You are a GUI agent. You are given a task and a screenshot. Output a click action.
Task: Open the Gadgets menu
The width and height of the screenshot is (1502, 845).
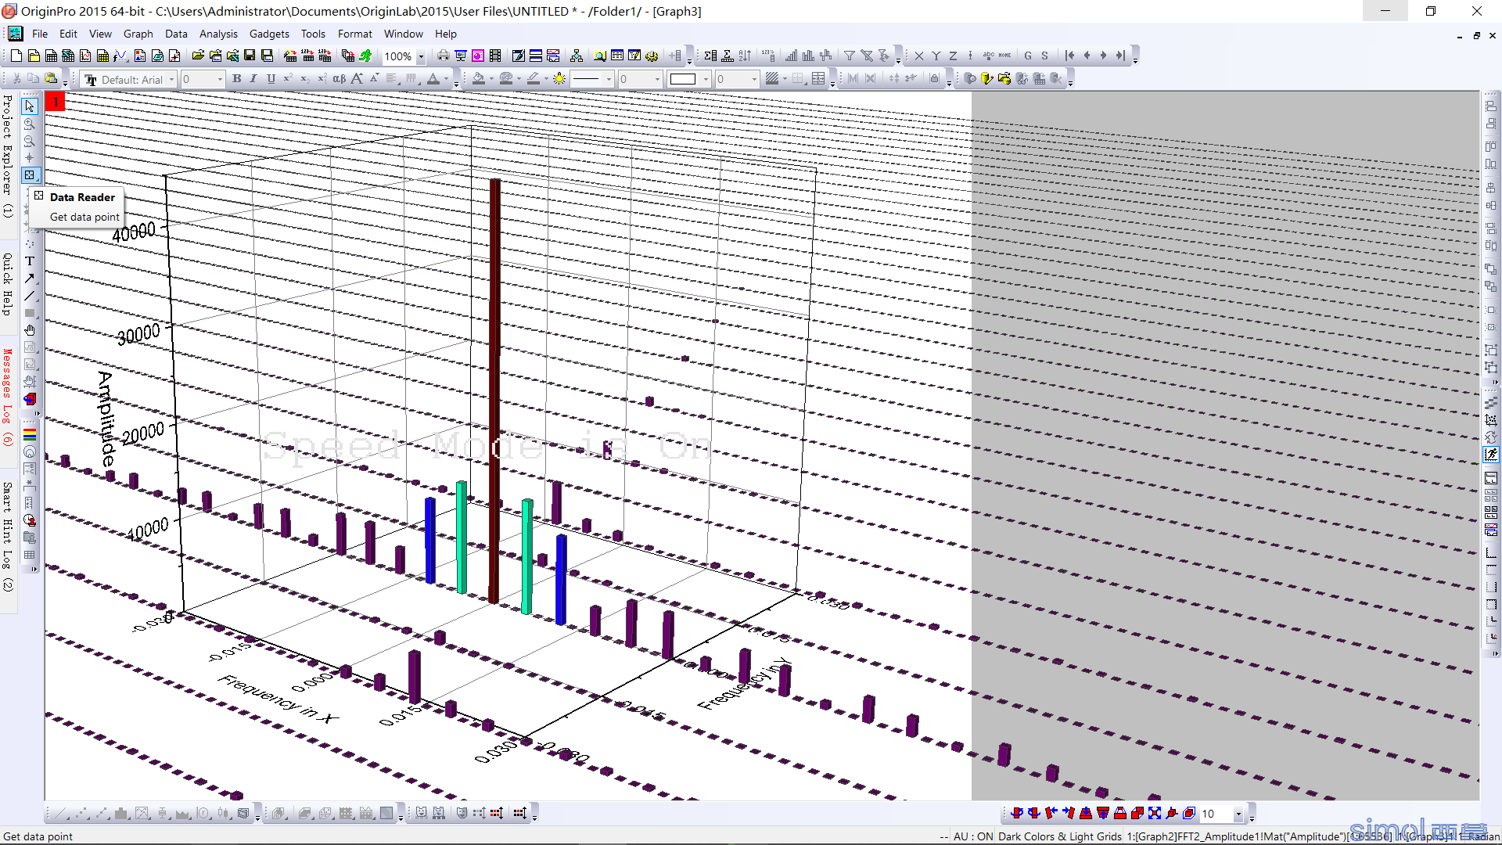tap(269, 34)
